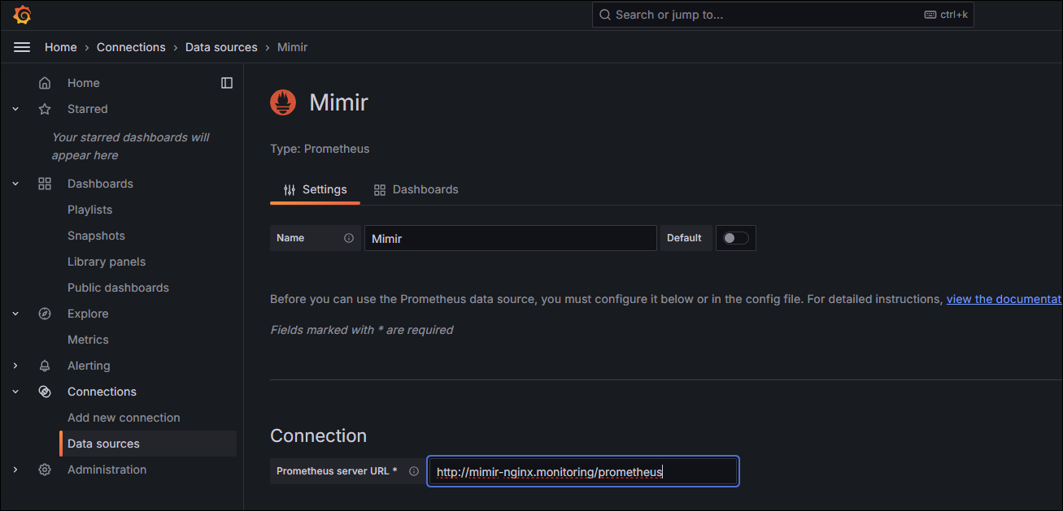Open Explore label in the sidebar

pos(88,314)
